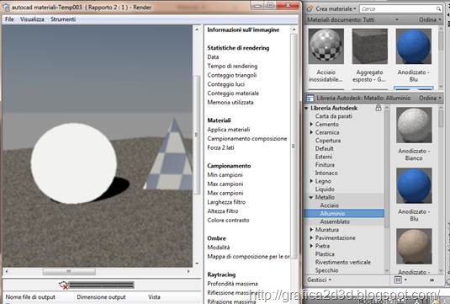450x304 pixels.
Task: Open the Strumenti menu
Action: pos(63,19)
